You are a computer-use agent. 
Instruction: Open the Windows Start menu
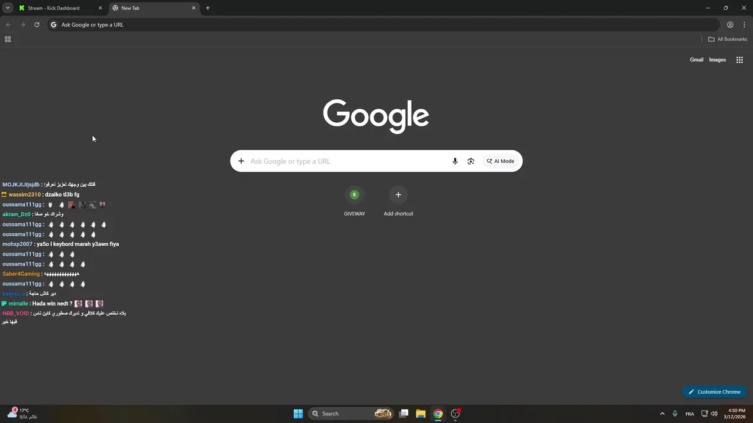[x=298, y=414]
